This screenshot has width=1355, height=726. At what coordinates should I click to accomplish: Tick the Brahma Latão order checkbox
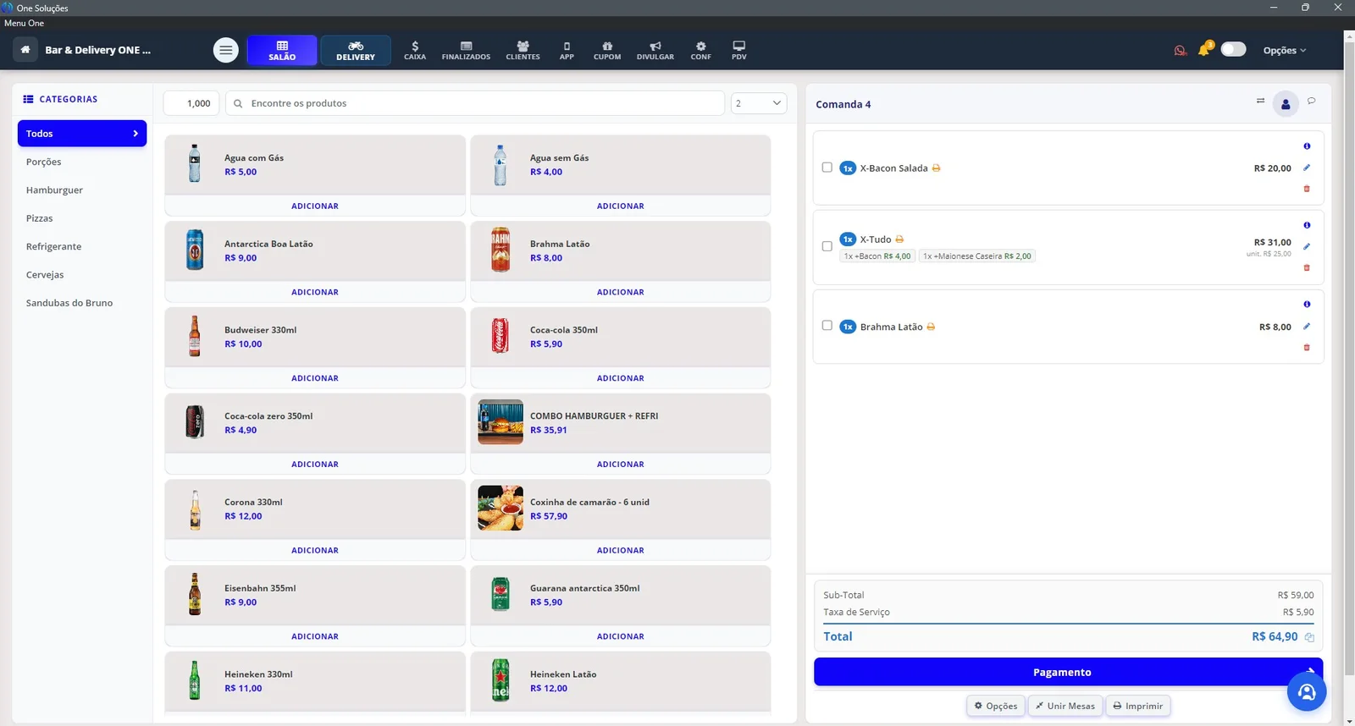[827, 325]
